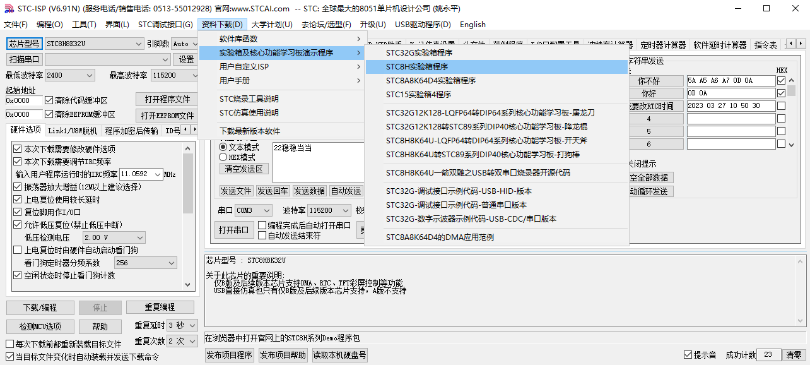Click the 清空发送区 button
The image size is (810, 365).
coord(244,169)
